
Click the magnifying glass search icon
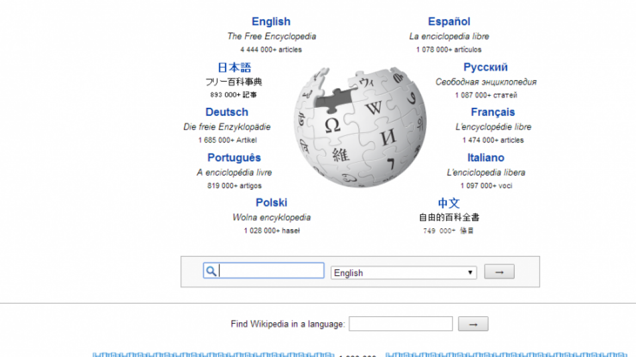(211, 271)
